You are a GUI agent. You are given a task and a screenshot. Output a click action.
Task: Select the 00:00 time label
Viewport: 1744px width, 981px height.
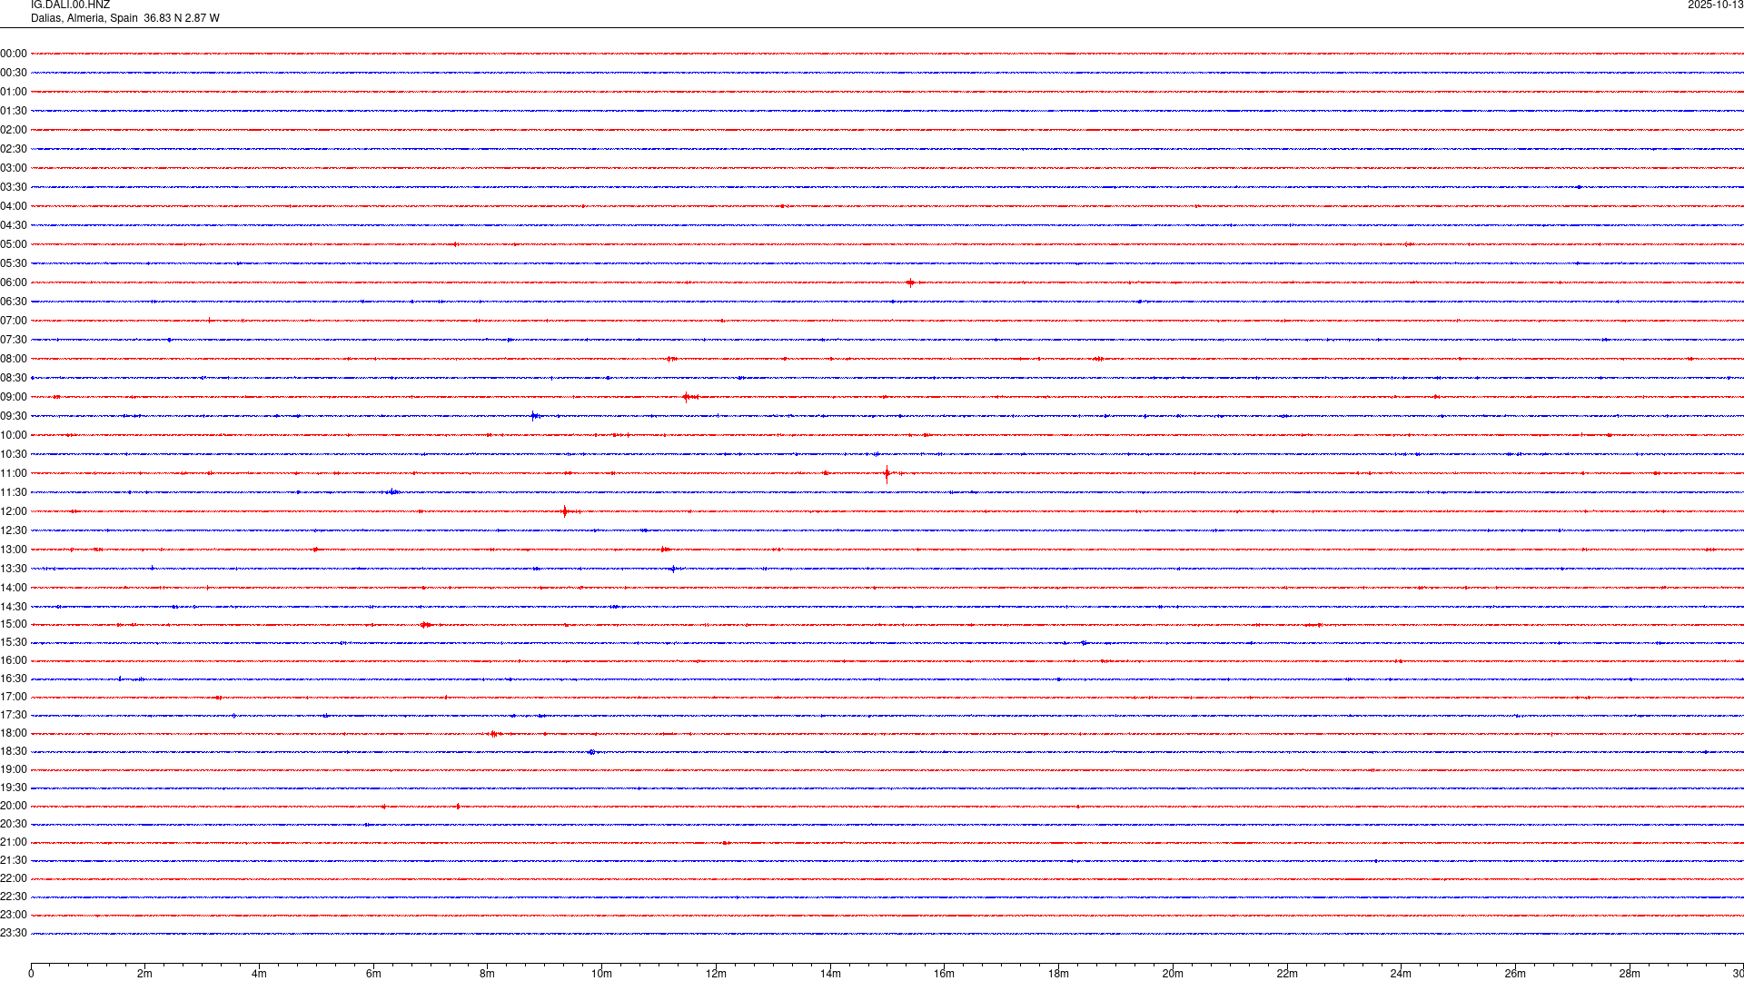(14, 54)
